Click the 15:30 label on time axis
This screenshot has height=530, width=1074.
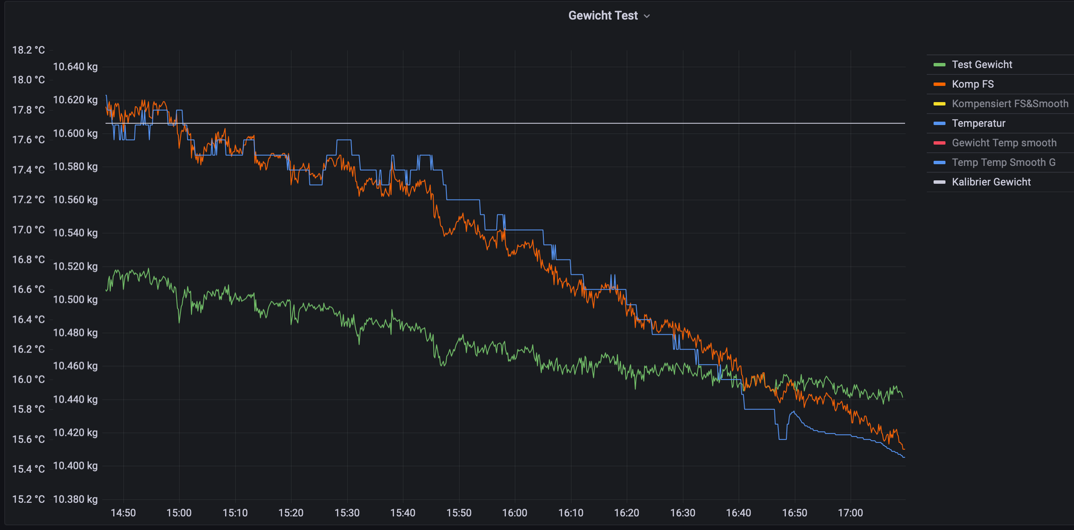coord(347,513)
